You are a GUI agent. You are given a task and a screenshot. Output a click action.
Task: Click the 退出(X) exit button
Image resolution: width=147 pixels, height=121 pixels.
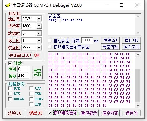36,113
